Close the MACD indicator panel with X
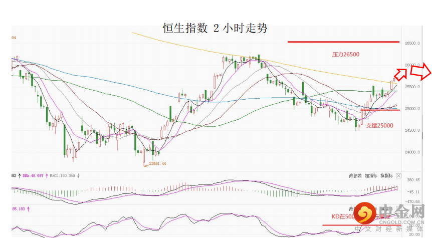Viewport: 432px width, 238px height. click(398, 176)
